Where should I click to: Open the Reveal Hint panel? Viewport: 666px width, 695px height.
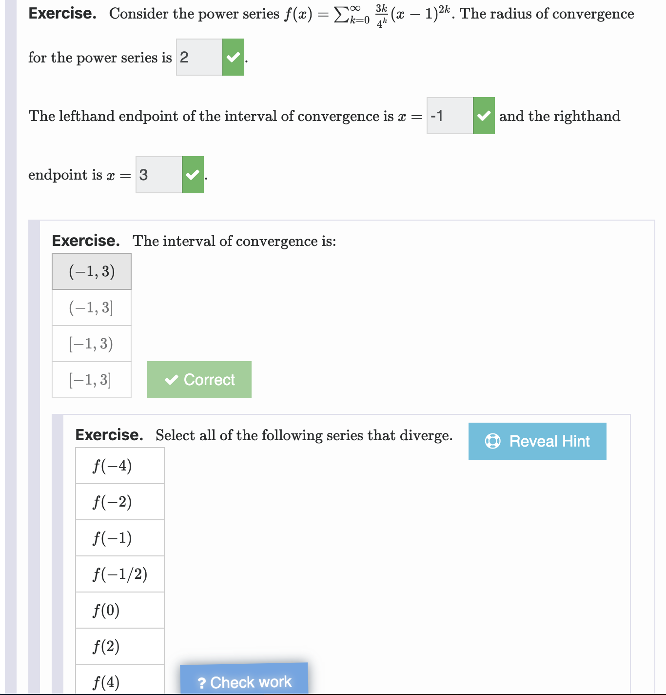(x=537, y=441)
